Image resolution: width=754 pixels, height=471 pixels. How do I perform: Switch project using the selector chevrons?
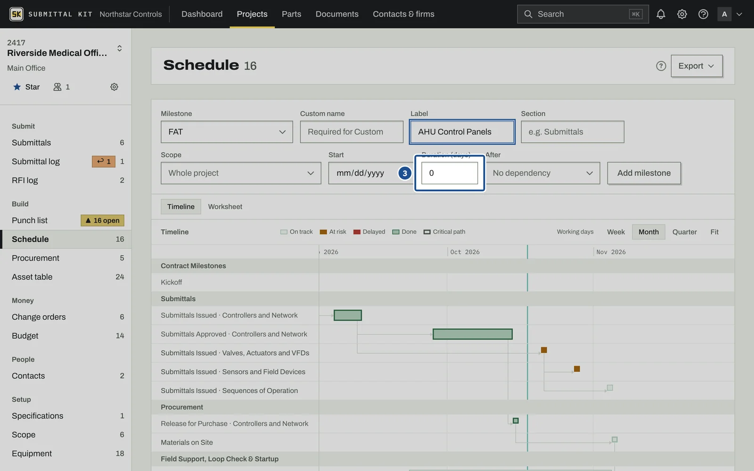click(x=120, y=48)
